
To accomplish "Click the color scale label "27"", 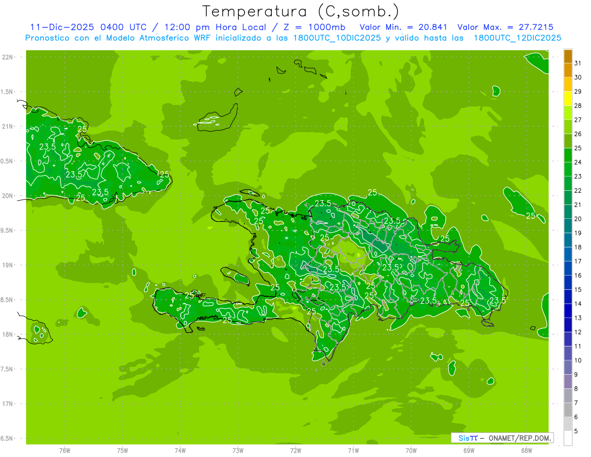I will pyautogui.click(x=578, y=120).
